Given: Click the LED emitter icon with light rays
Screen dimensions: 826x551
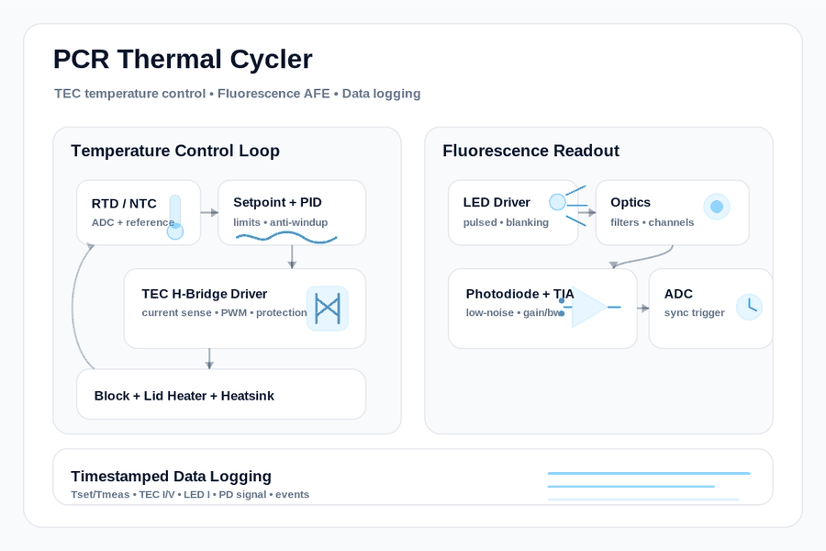Looking at the screenshot, I should [x=568, y=205].
